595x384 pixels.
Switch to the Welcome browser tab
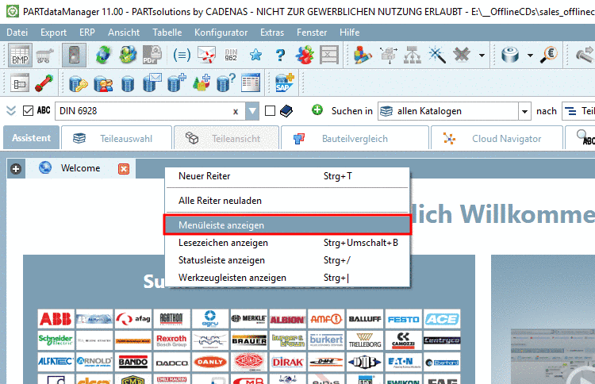pos(80,168)
